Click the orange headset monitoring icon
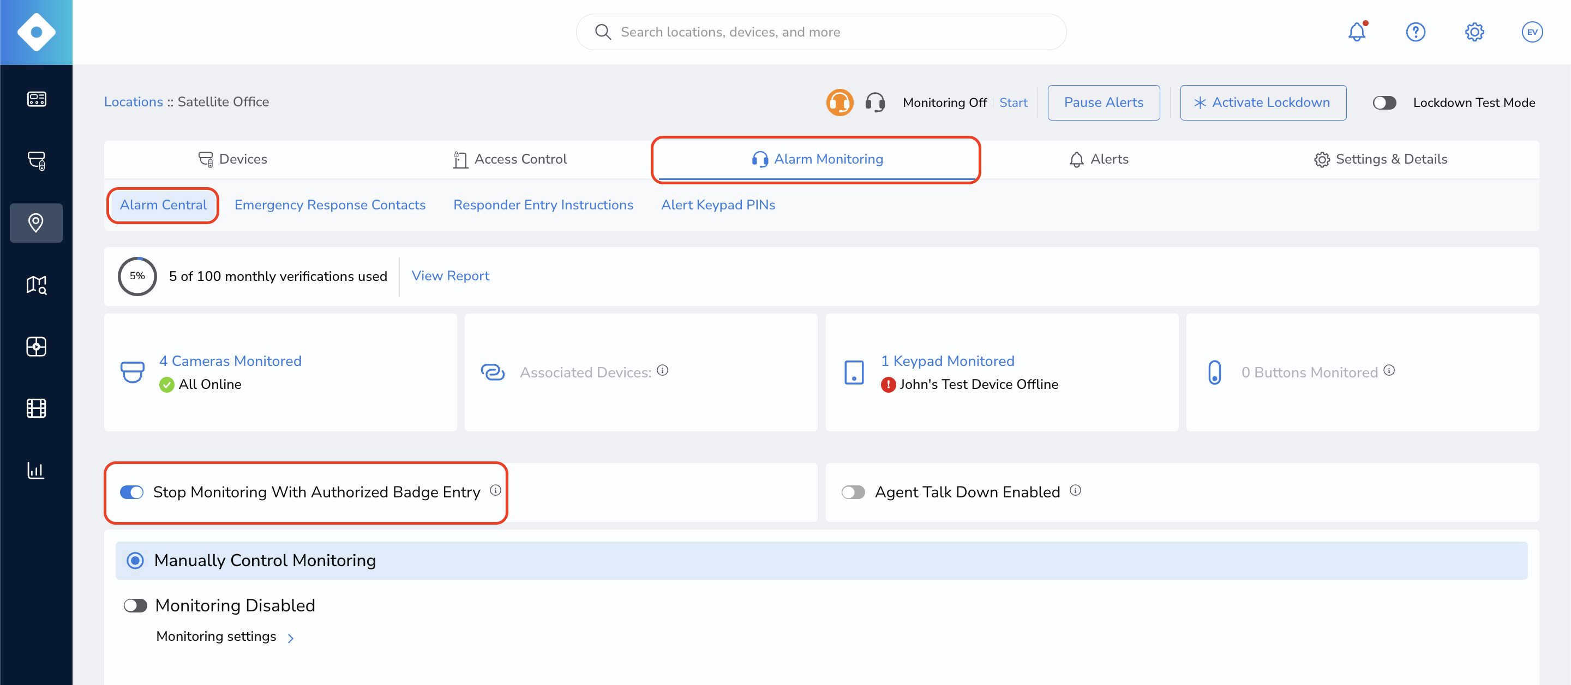The height and width of the screenshot is (685, 1571). pos(840,103)
